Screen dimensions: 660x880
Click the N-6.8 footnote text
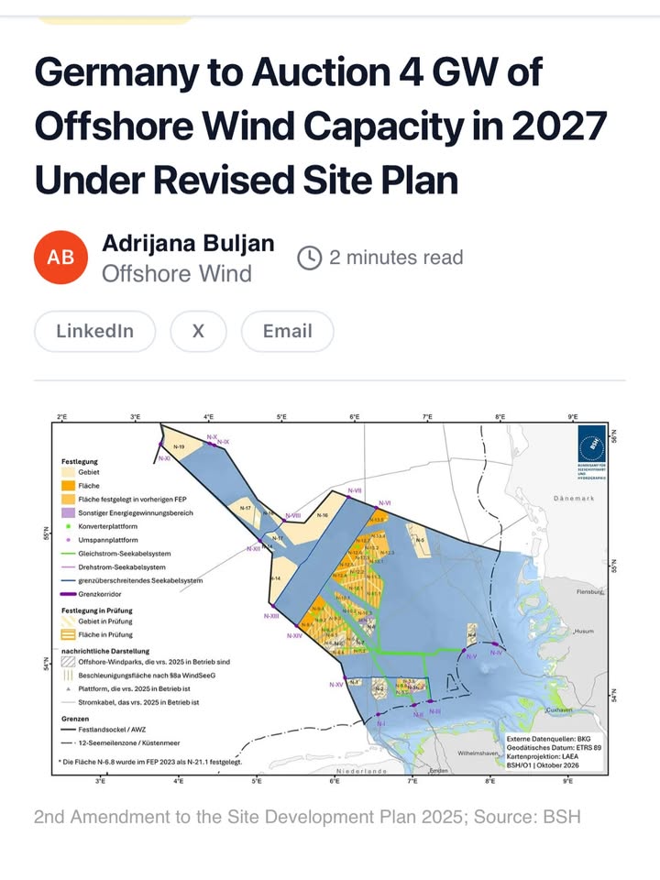[x=150, y=762]
